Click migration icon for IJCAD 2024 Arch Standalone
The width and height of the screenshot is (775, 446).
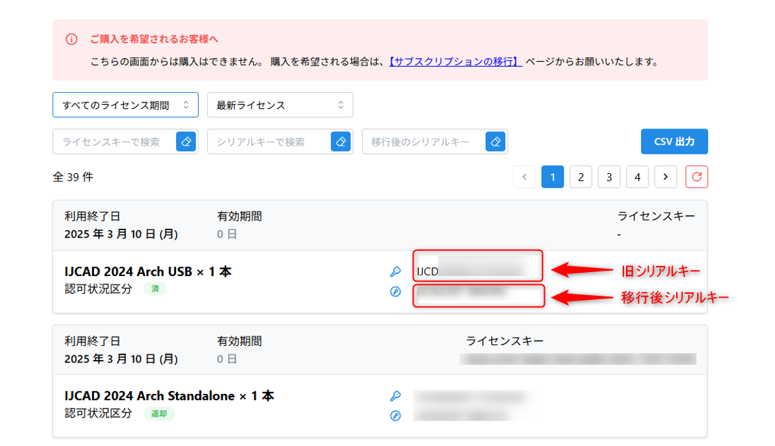(395, 416)
